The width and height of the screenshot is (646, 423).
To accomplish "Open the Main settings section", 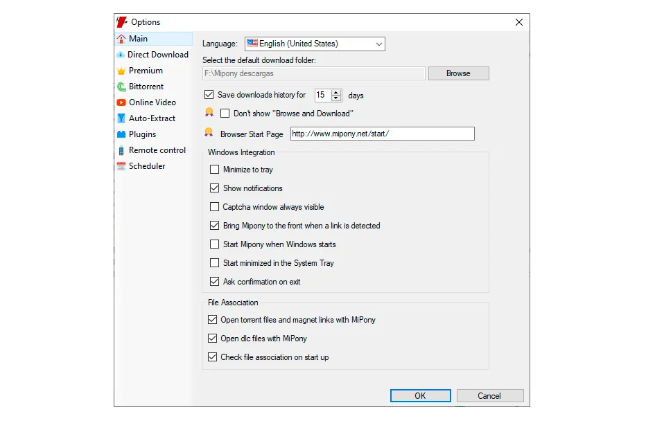I will coord(154,39).
